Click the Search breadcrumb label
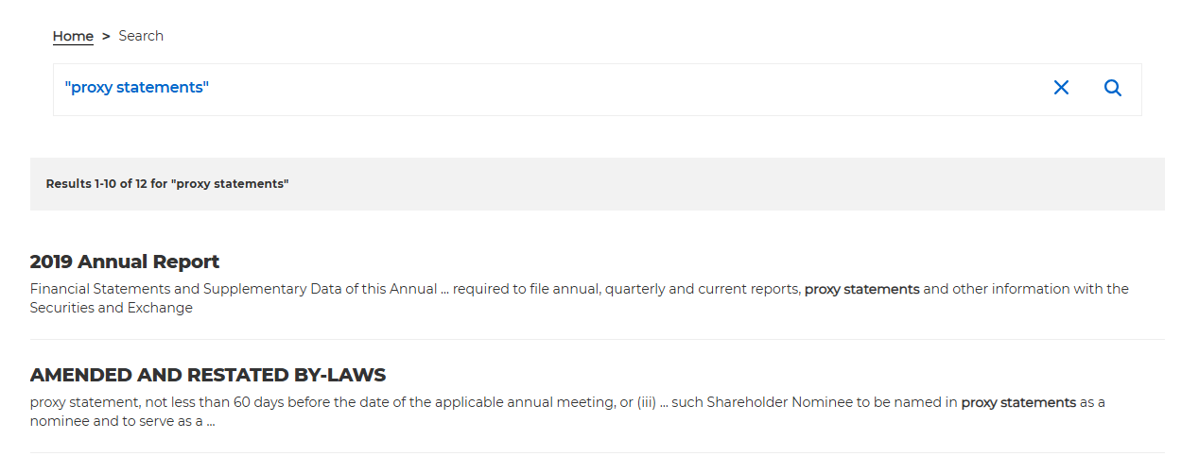The width and height of the screenshot is (1199, 473). pyautogui.click(x=141, y=36)
